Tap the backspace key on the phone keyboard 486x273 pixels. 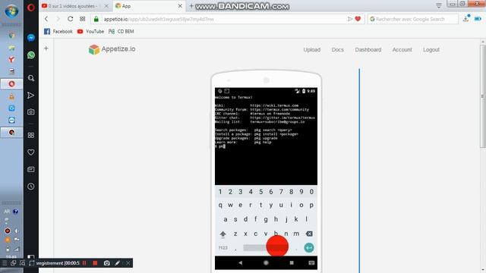coord(309,234)
